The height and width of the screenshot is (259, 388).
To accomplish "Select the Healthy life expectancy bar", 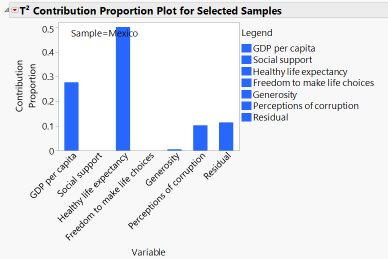I will pos(123,89).
